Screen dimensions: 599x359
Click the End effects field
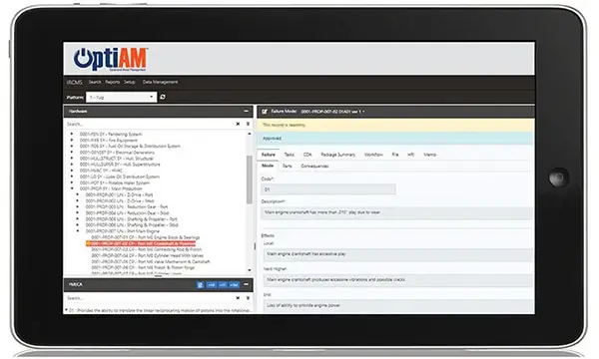397,305
